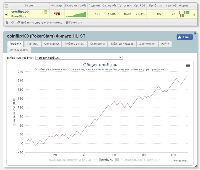
Task: Switch to the Турниры tab
Action: (33, 44)
